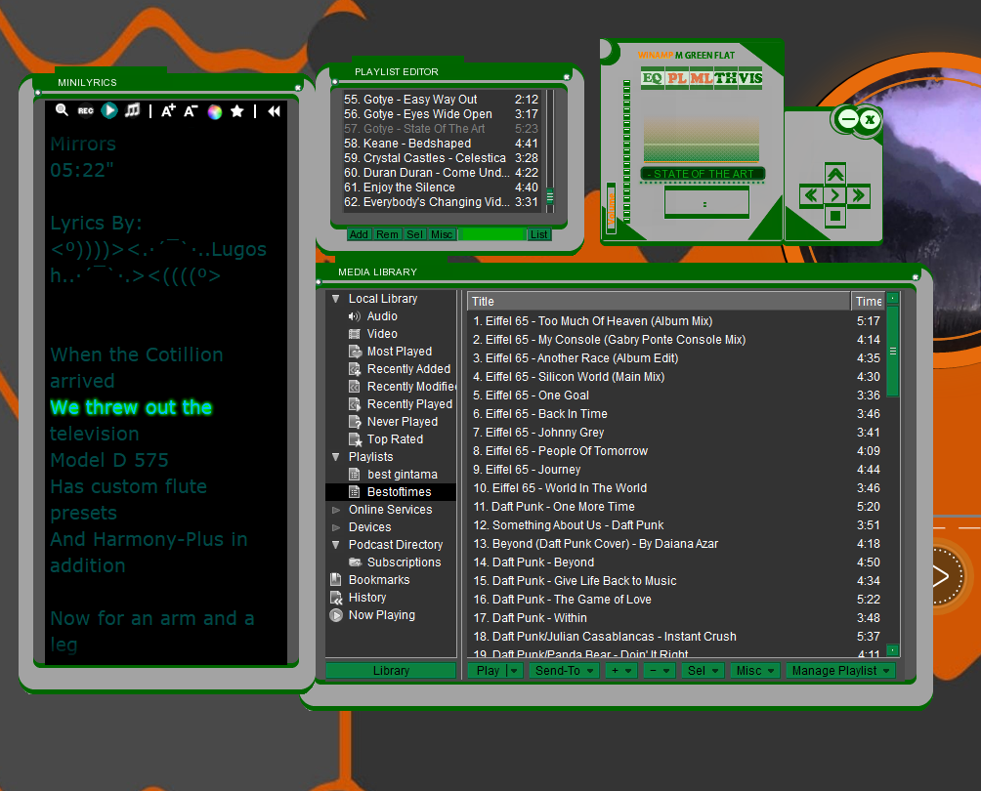Image resolution: width=981 pixels, height=791 pixels.
Task: Collapse the Podcast Directory tree entry
Action: point(338,544)
